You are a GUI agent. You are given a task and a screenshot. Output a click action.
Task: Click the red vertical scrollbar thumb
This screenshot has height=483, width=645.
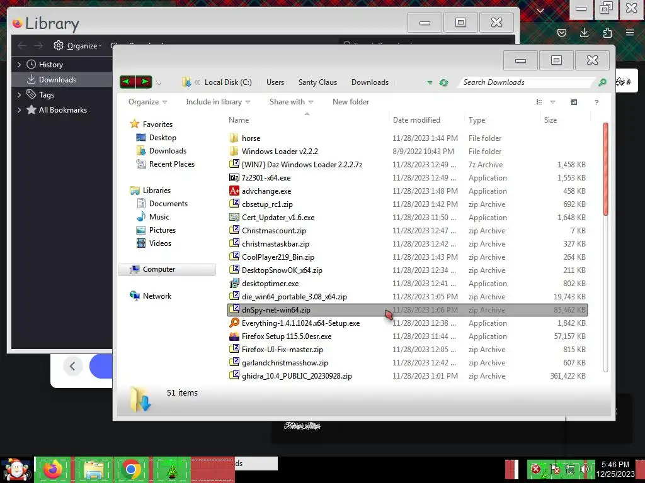point(605,169)
